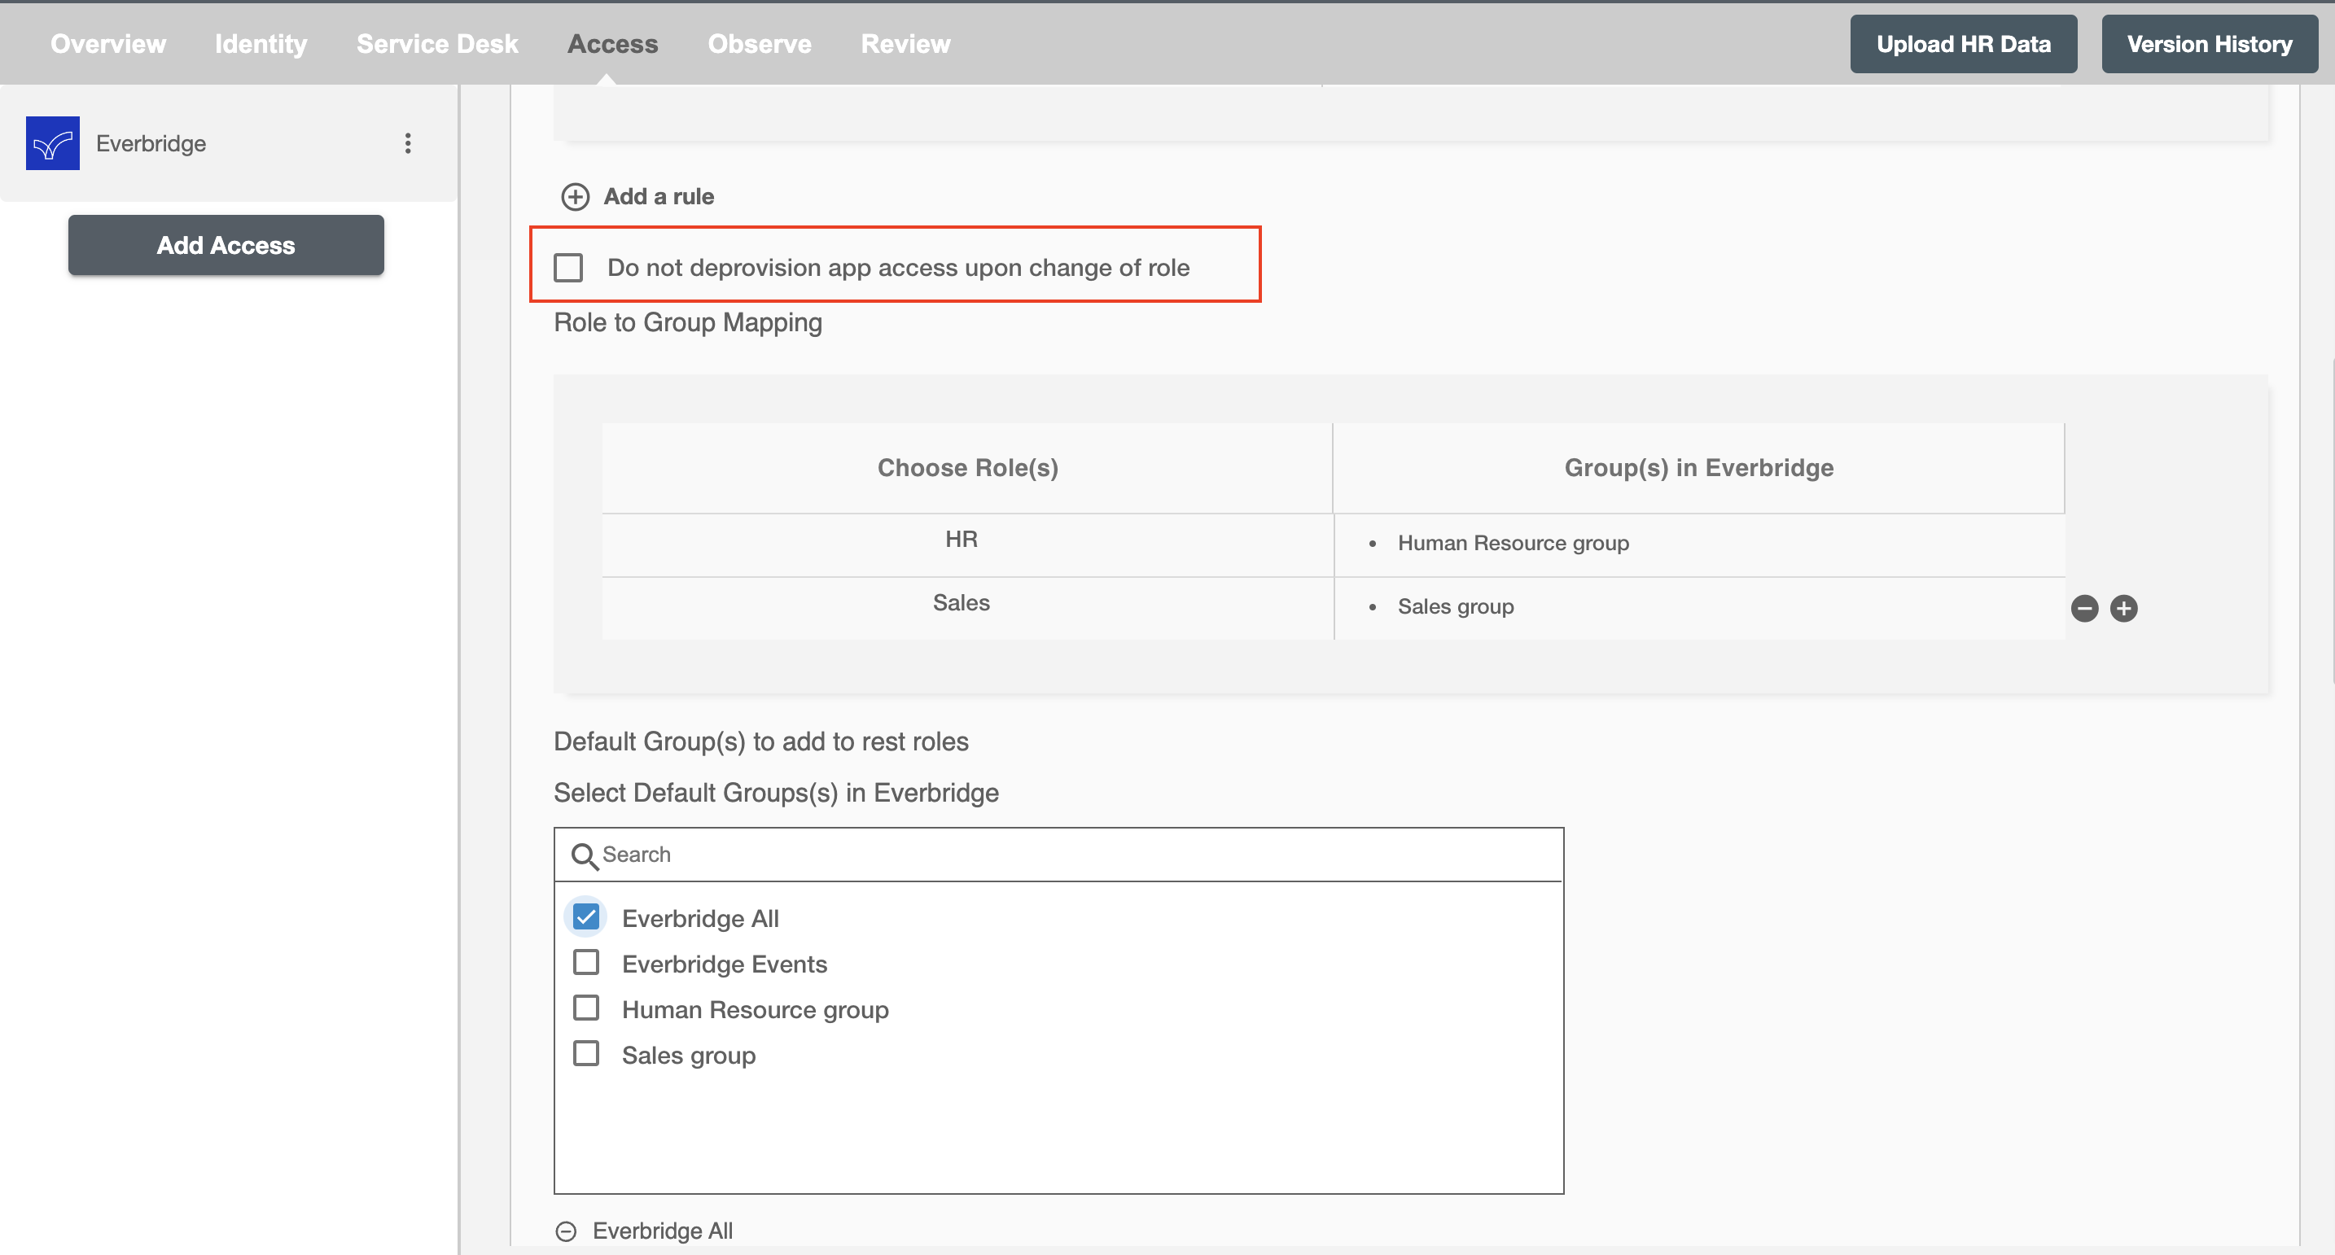2335x1255 pixels.
Task: Click the default groups Search field
Action: pos(1058,855)
